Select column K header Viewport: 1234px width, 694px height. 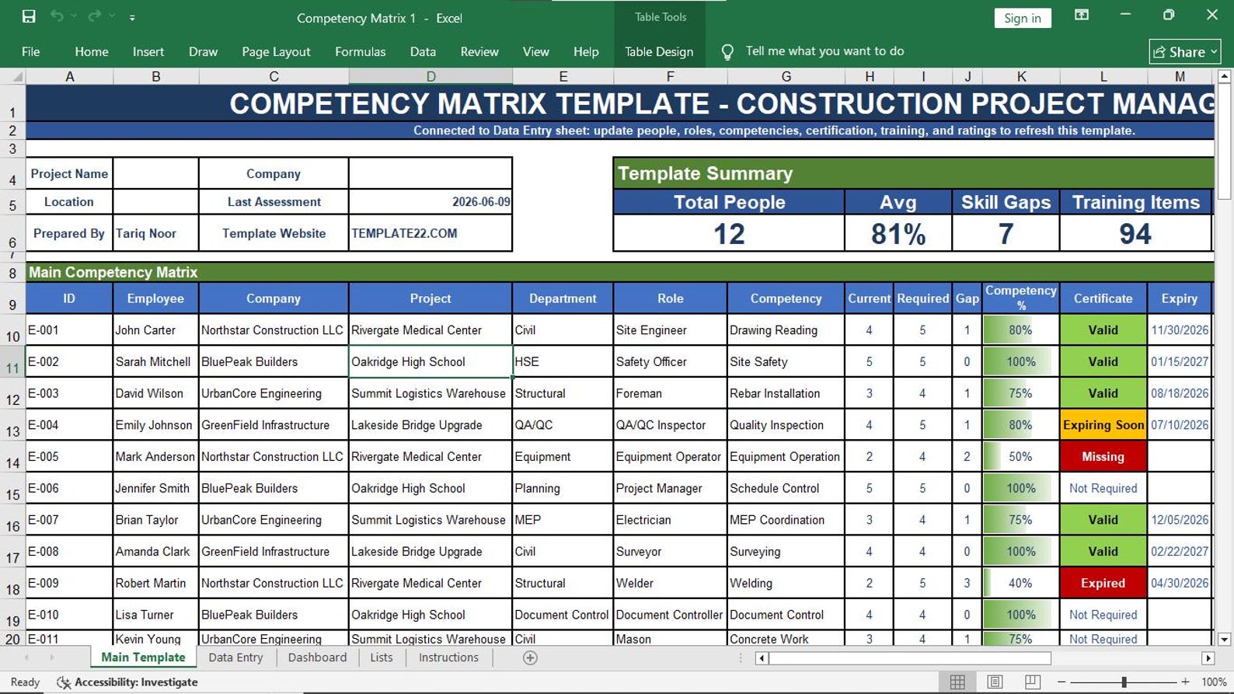[1021, 76]
